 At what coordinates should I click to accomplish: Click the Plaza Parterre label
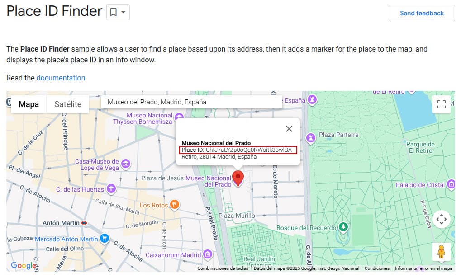coord(339,135)
